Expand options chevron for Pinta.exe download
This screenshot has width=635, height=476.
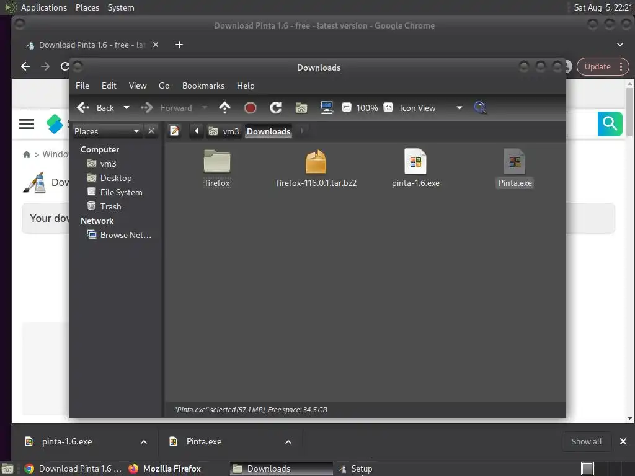pyautogui.click(x=288, y=442)
